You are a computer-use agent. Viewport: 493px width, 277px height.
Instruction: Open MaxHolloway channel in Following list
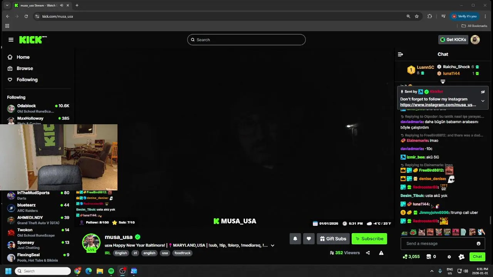[38, 120]
